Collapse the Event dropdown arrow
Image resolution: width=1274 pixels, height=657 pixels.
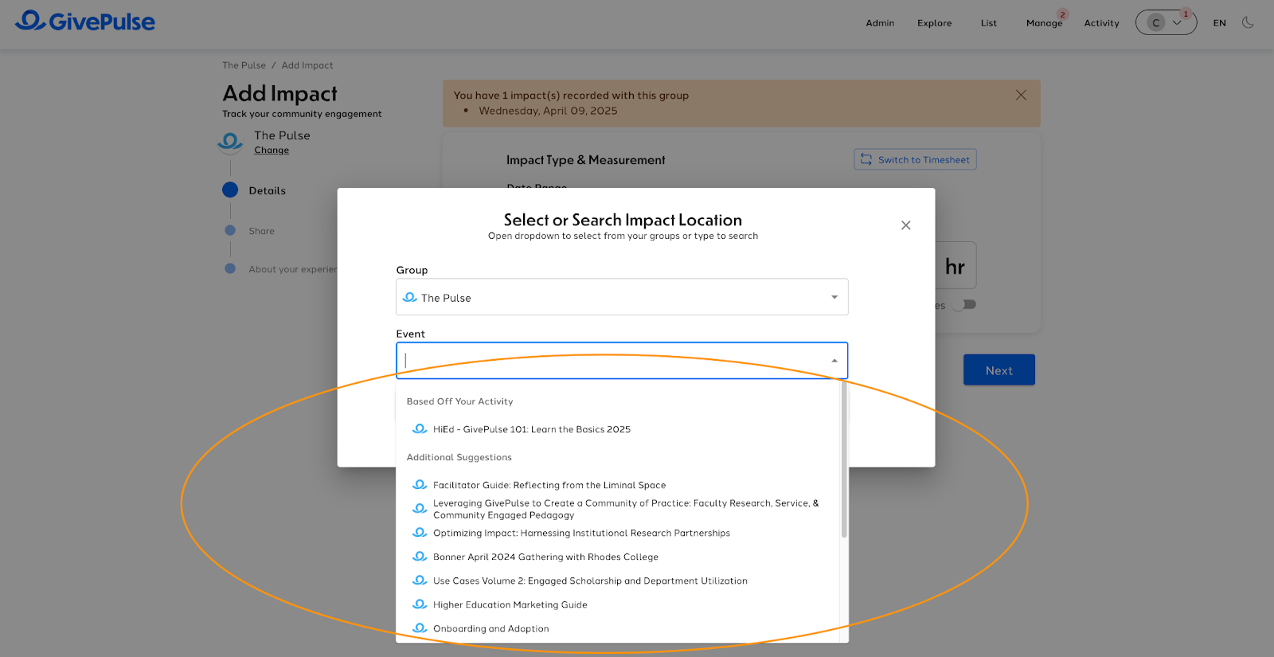point(834,361)
